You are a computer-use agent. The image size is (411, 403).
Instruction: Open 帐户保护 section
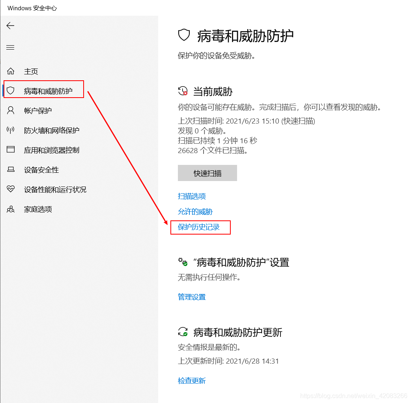point(38,111)
